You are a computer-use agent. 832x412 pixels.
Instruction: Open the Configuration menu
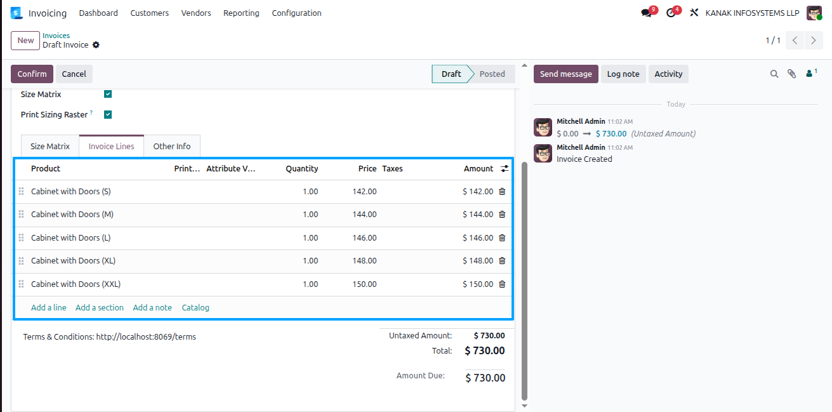point(296,13)
